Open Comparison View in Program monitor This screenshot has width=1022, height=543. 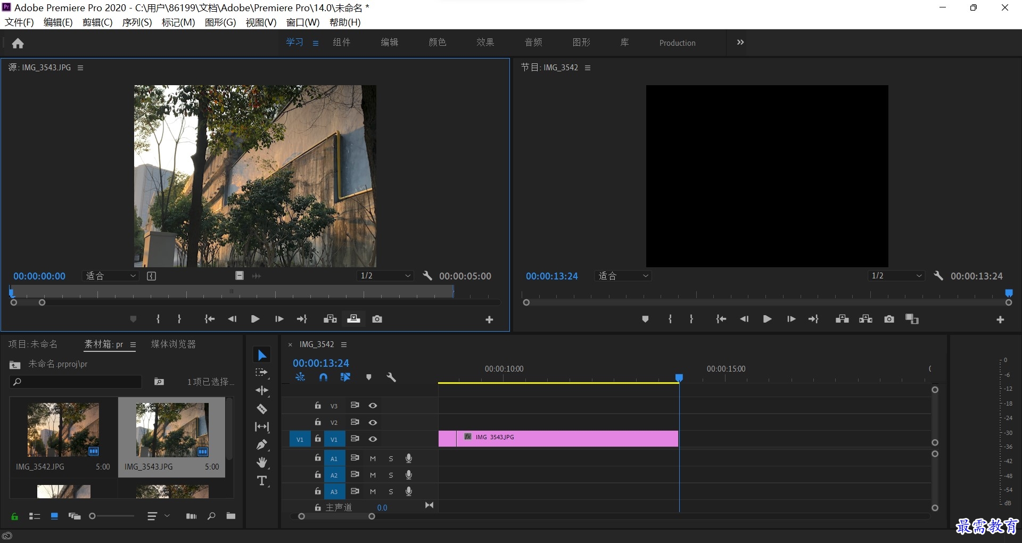912,319
